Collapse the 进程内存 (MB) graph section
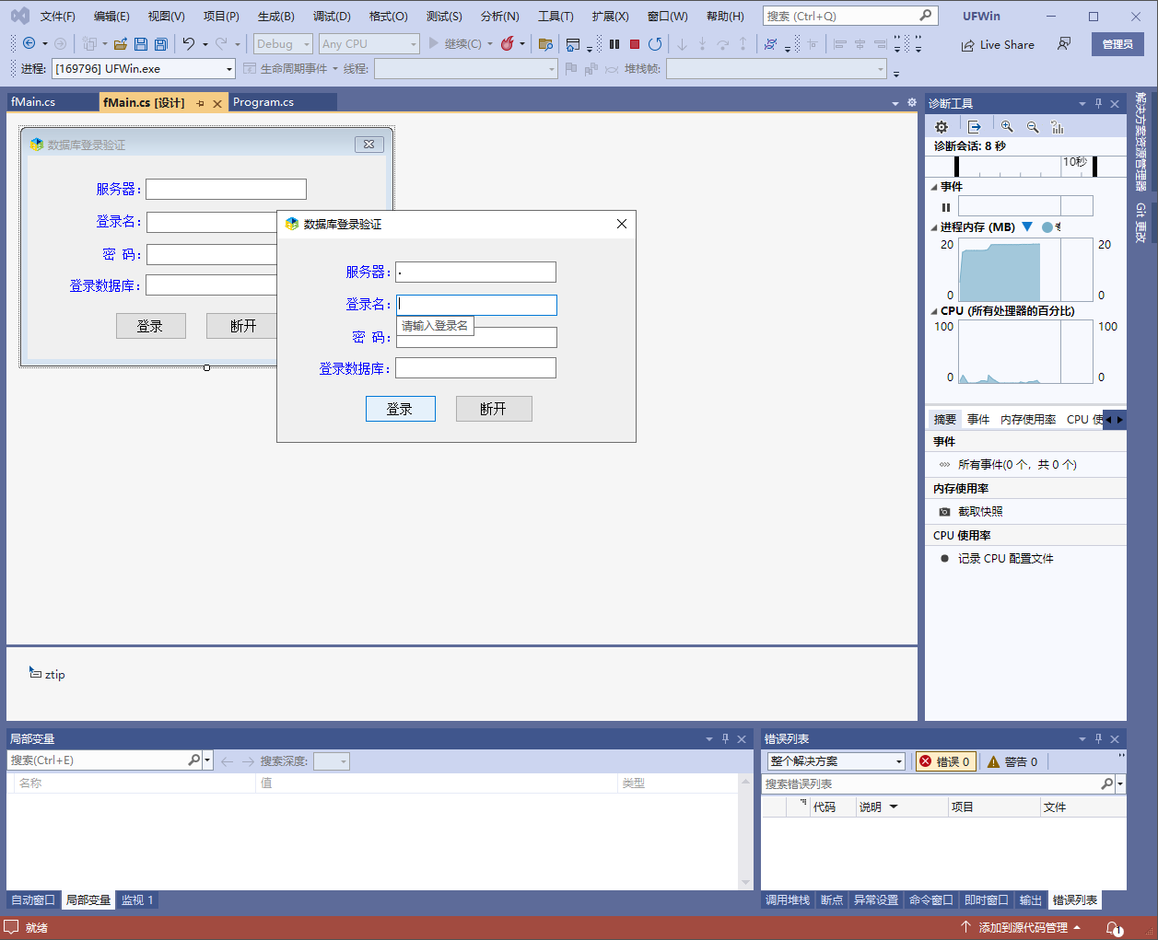Image resolution: width=1158 pixels, height=940 pixels. [x=934, y=227]
